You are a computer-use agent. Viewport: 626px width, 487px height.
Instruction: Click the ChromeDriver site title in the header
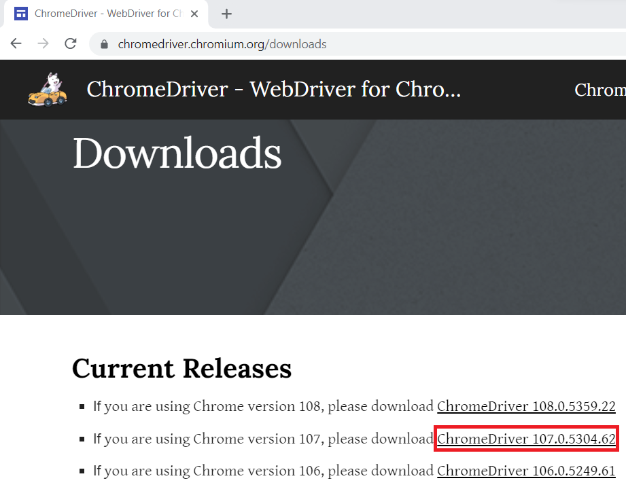coord(273,89)
